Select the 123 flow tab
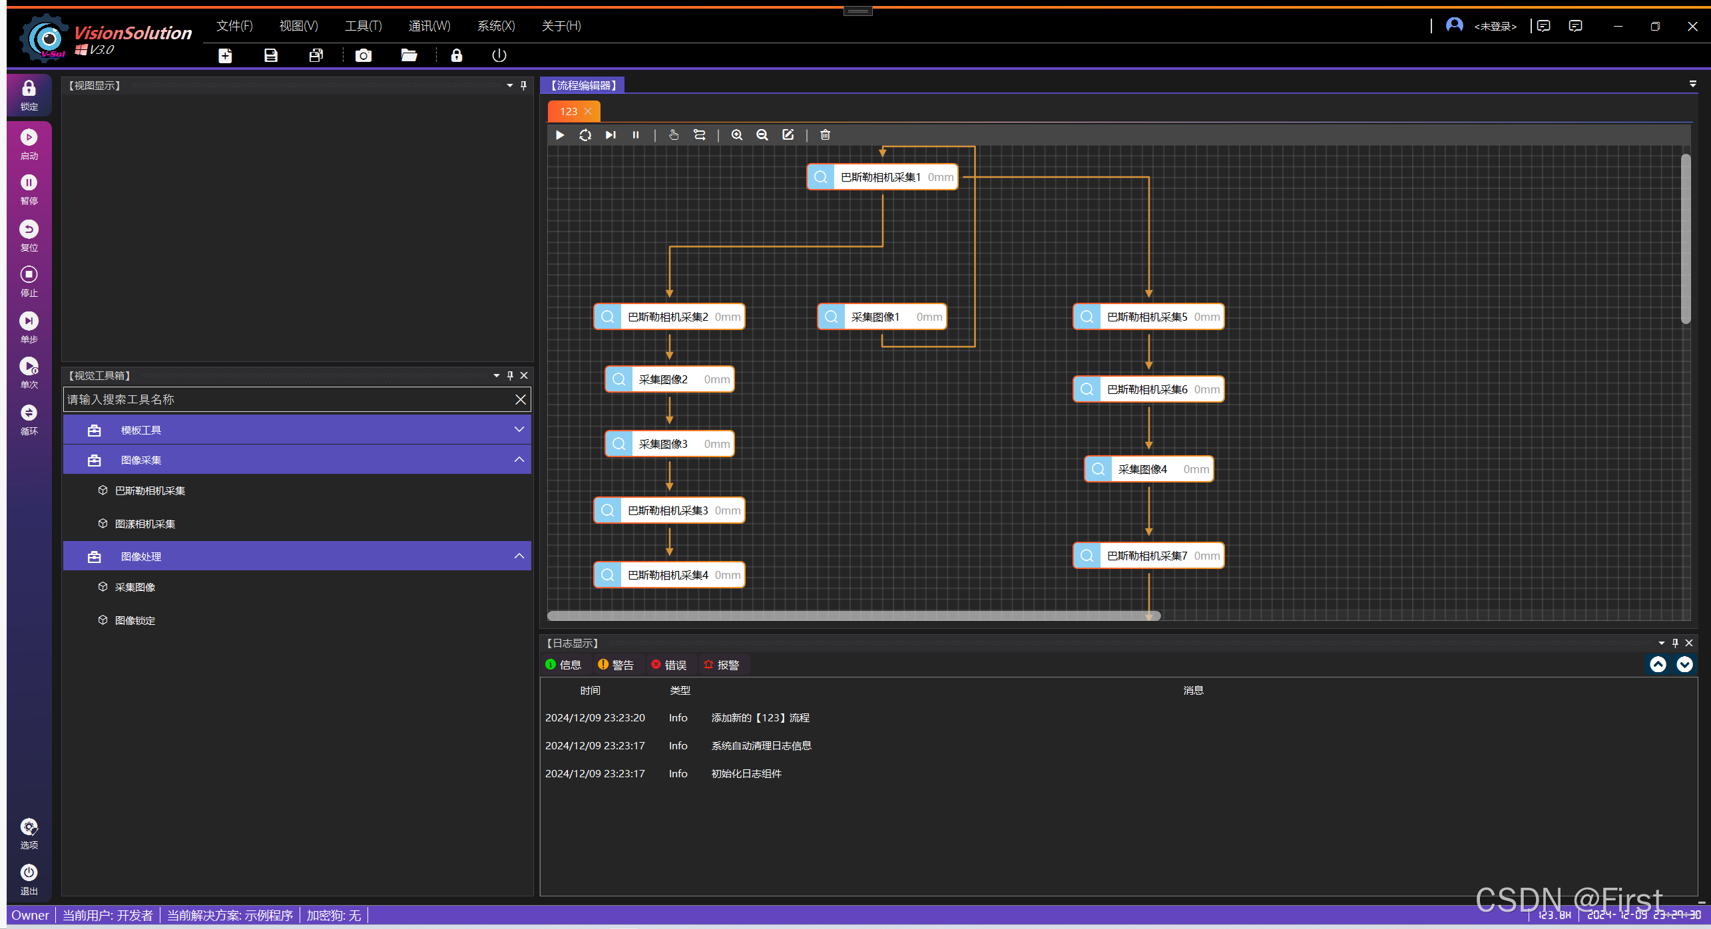Viewport: 1711px width, 929px height. click(x=568, y=111)
